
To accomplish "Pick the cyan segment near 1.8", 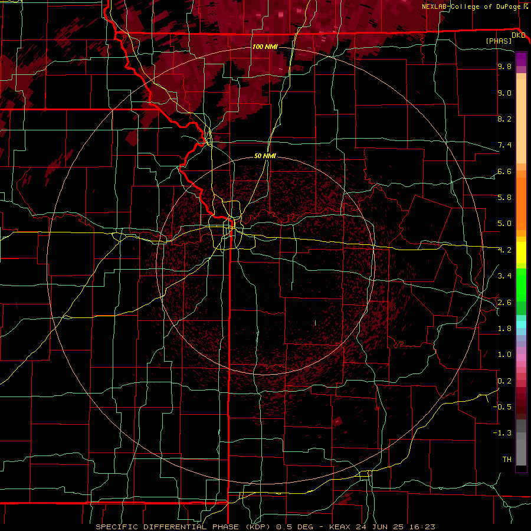I will [521, 324].
